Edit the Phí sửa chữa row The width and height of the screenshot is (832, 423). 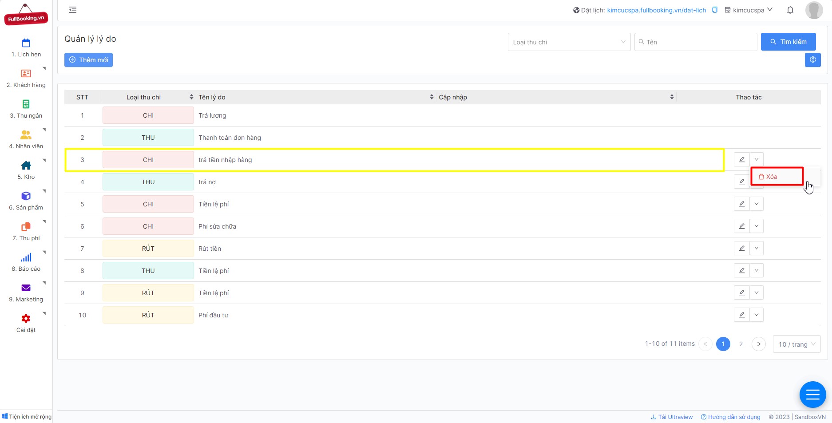point(741,226)
